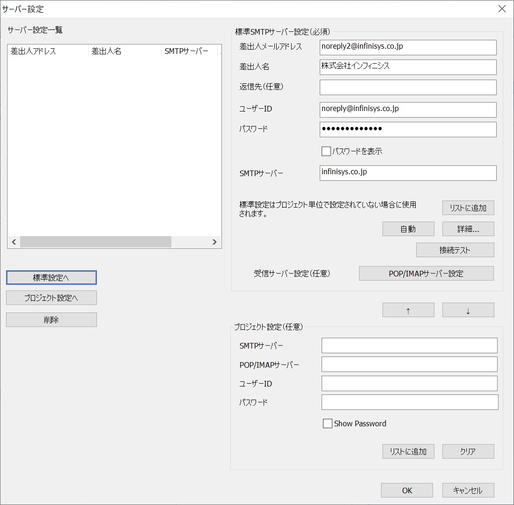This screenshot has width=514, height=505.
Task: Click the up arrow button
Action: pos(408,310)
